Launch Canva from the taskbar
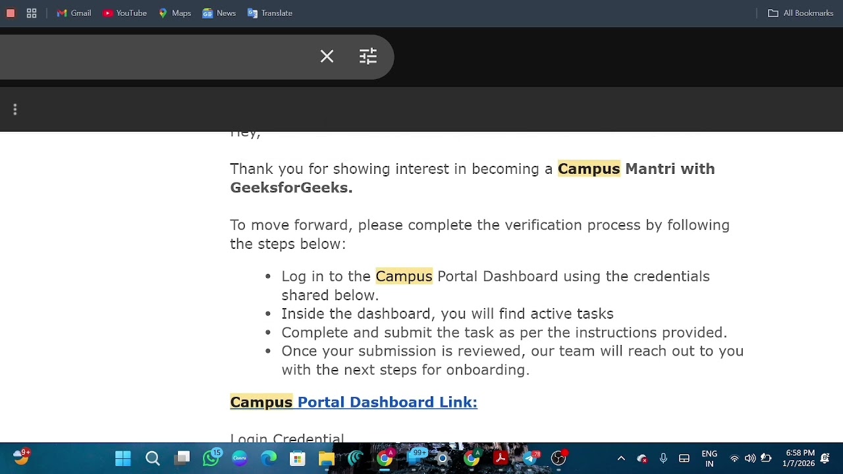This screenshot has width=843, height=474. tap(240, 458)
